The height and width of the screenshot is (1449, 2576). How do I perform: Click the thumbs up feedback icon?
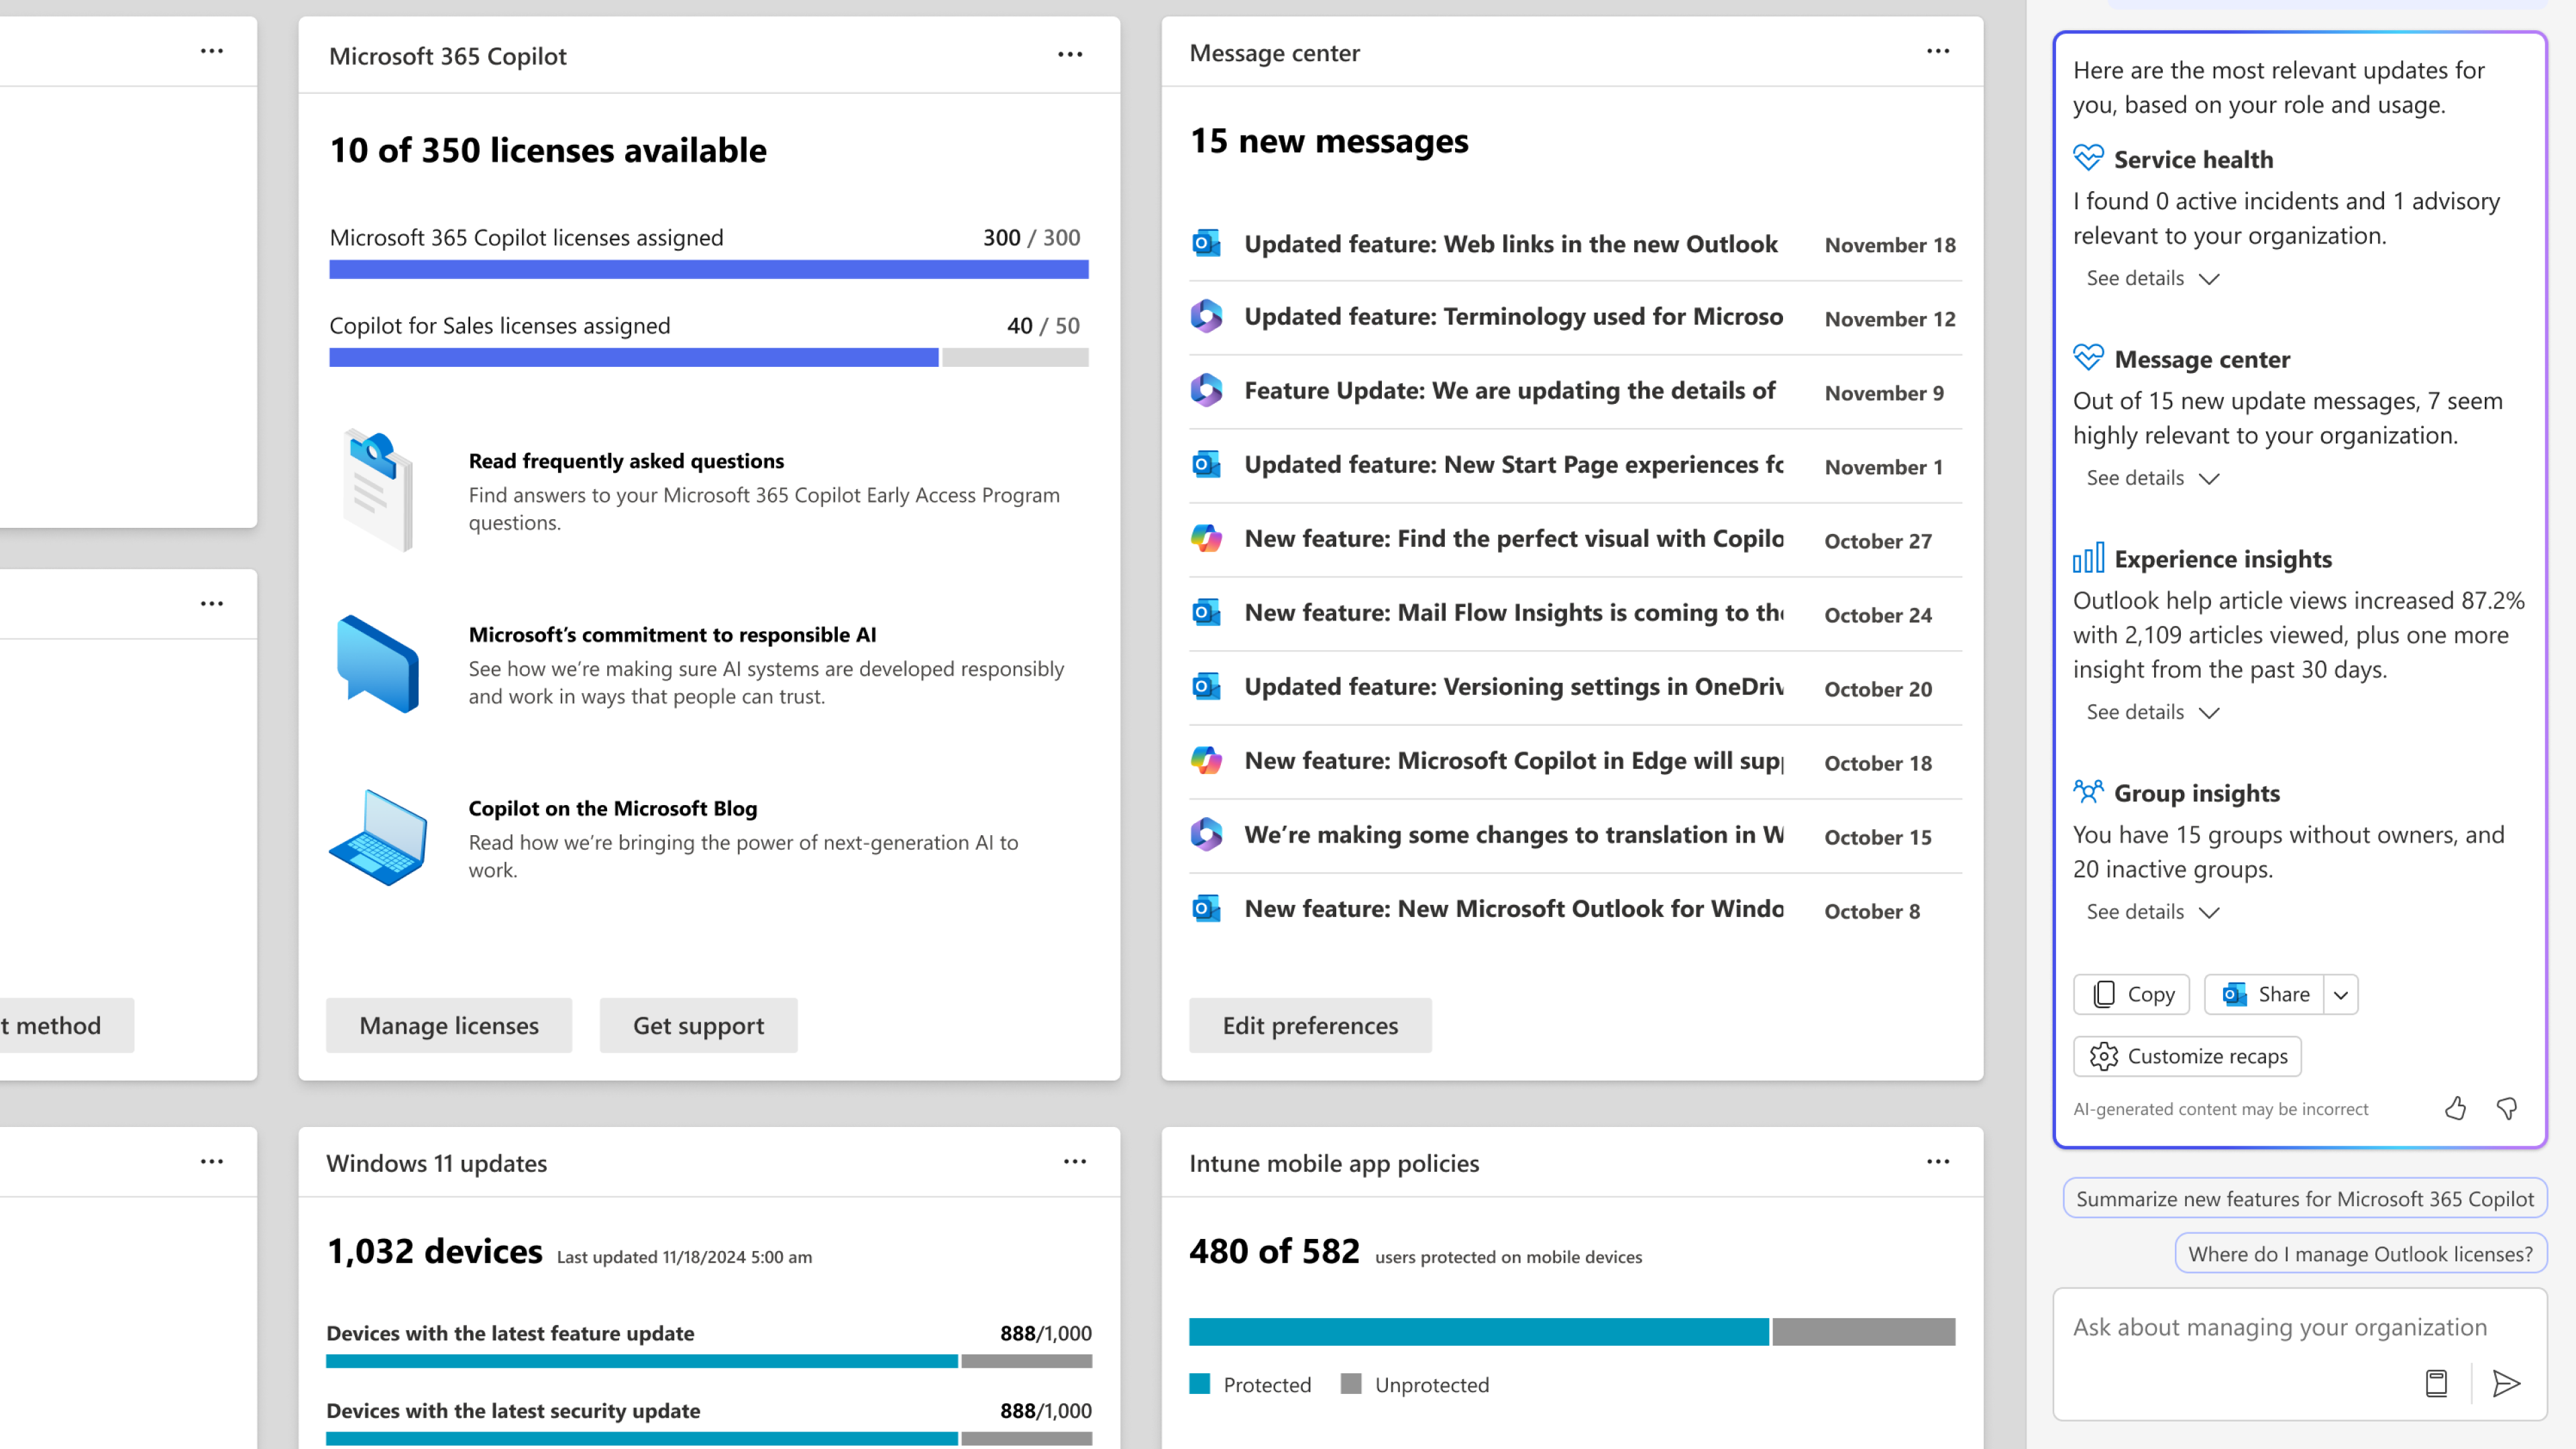point(2455,1108)
